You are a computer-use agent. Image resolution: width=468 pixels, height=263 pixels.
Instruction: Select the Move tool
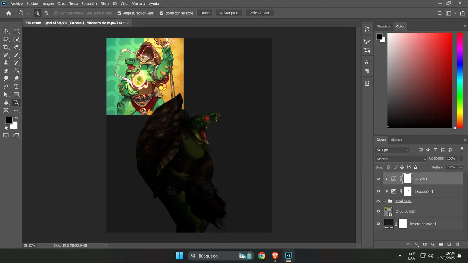pos(6,31)
